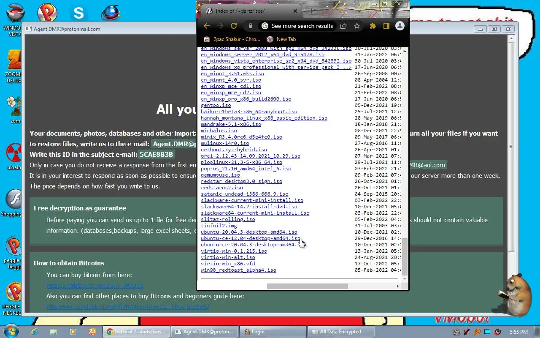Open mandrake-5.1-x86.iso link

[231, 124]
